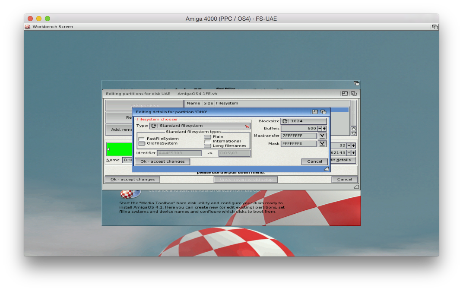Viewport: 463px width, 291px height.
Task: Click the Name column header
Action: tap(193, 103)
